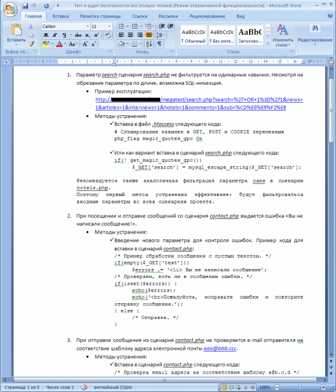Open the Главная ribbon tab
Viewport: 336px width, 392px height.
pyautogui.click(x=34, y=16)
